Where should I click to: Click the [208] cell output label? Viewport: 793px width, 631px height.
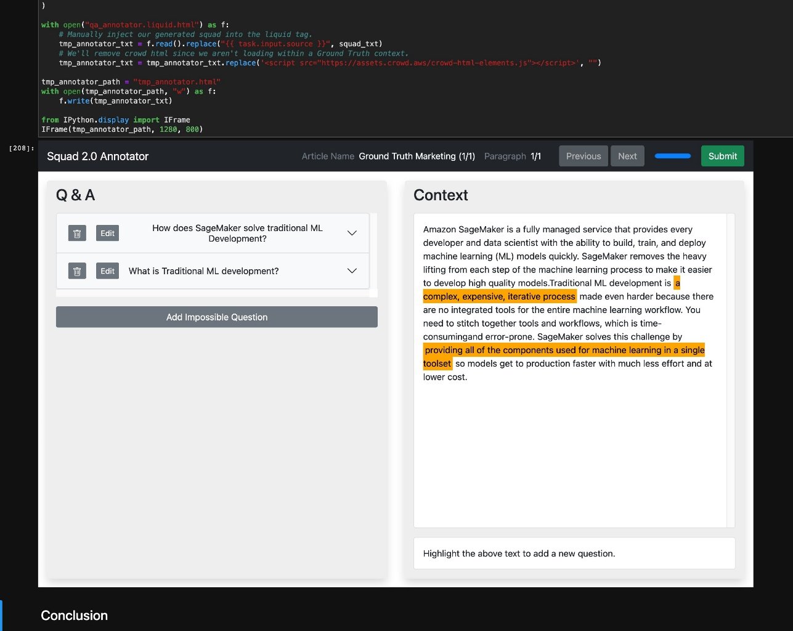tap(22, 148)
